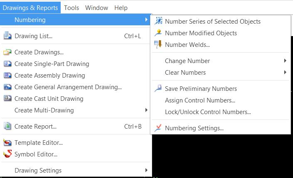The width and height of the screenshot is (293, 178).
Task: Click the Number Welds icon
Action: [158, 45]
